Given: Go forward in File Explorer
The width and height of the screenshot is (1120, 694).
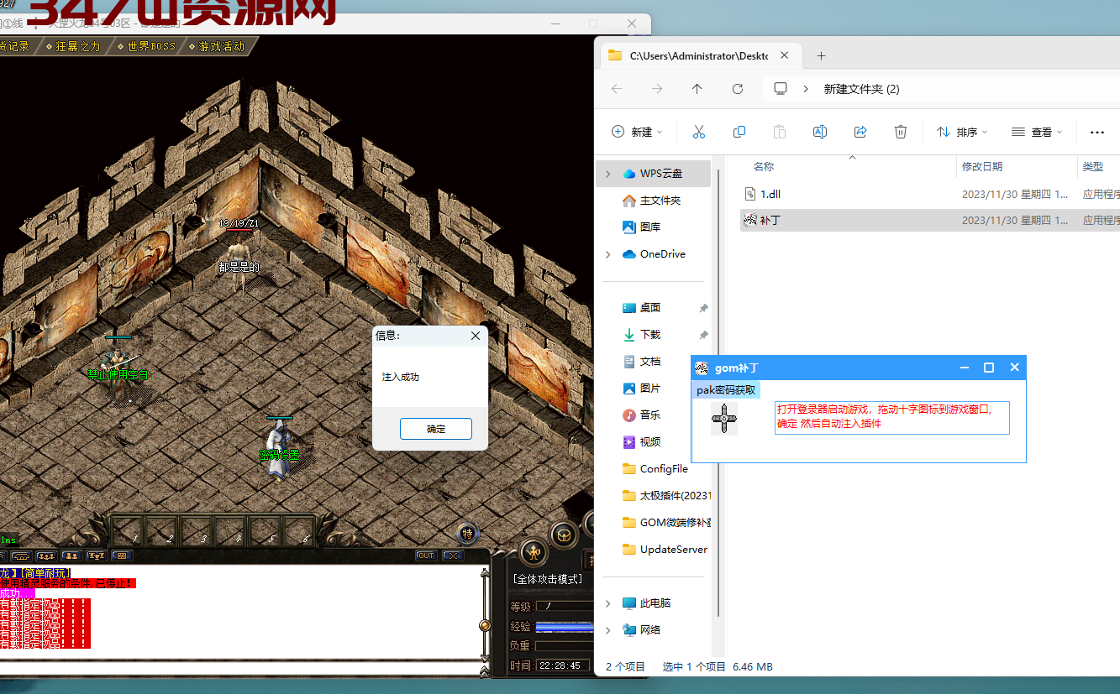Looking at the screenshot, I should click(657, 88).
